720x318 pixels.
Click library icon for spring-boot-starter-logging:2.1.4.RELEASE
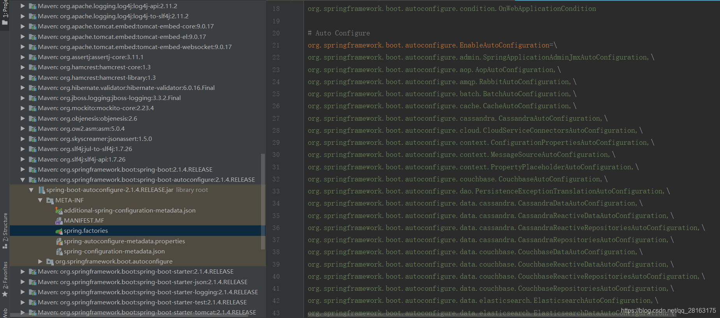(33, 292)
